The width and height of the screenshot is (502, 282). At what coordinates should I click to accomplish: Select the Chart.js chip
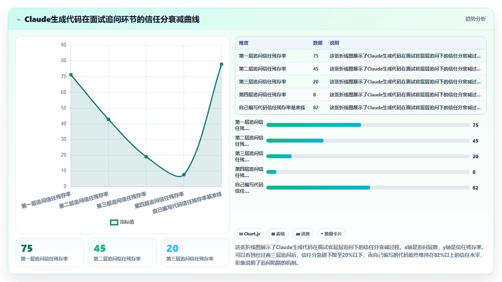249,234
